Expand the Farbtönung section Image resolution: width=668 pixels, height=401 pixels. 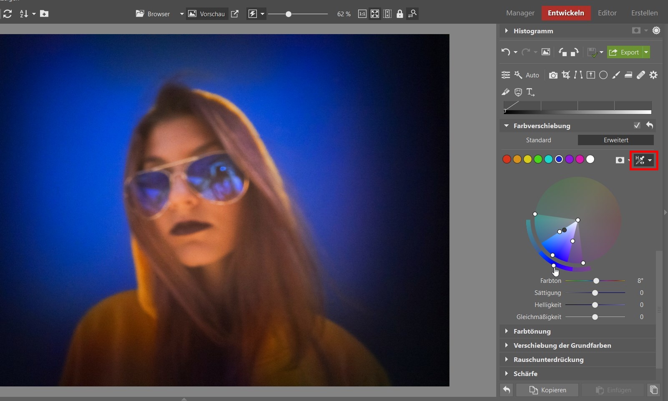[532, 331]
